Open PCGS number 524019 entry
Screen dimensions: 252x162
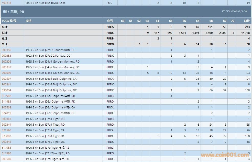(6, 113)
